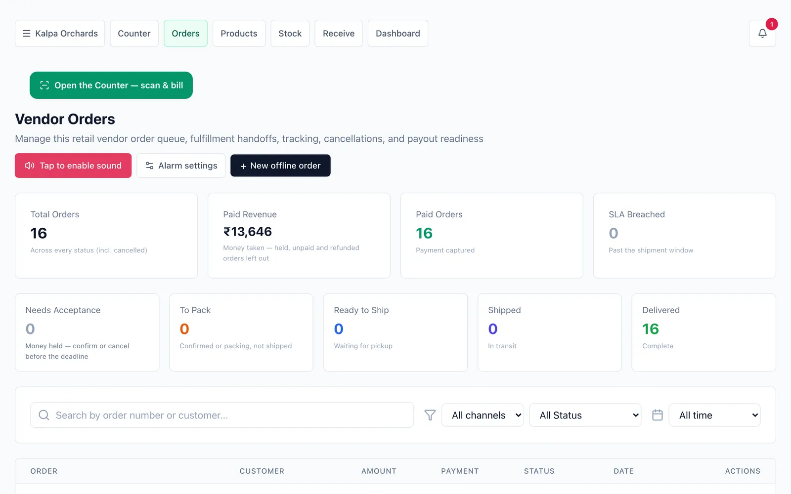
Task: Click the plus icon on New offline order
Action: [x=243, y=166]
